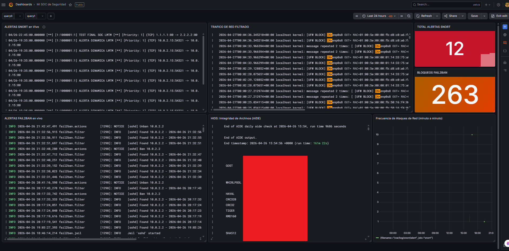This screenshot has height=251, width=509.
Task: Toggle the favorite star for Mi SOC de Seguridad
Action: pyautogui.click(x=70, y=5)
